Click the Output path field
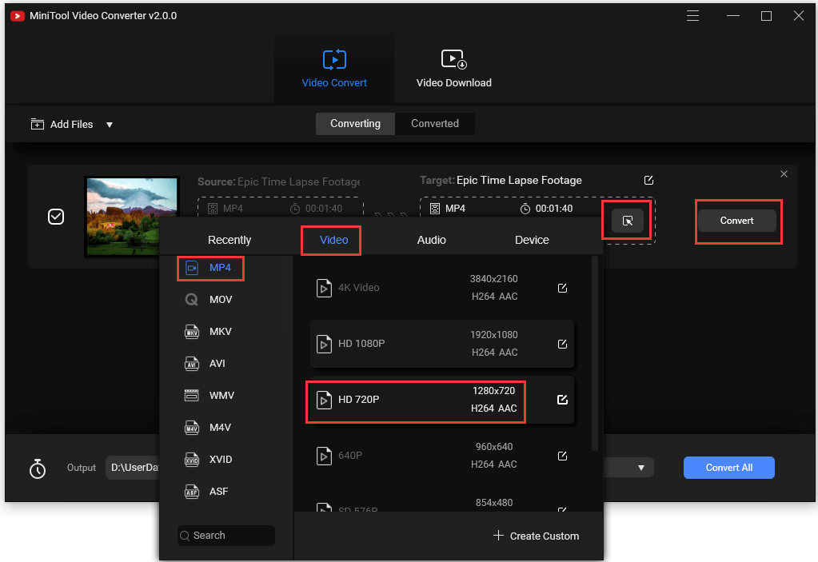The width and height of the screenshot is (818, 562). tap(133, 468)
